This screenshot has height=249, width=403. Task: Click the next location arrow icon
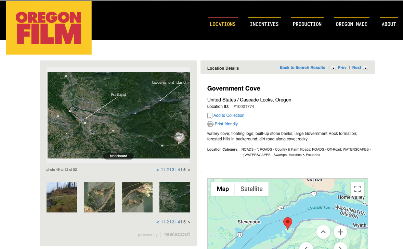click(x=365, y=68)
